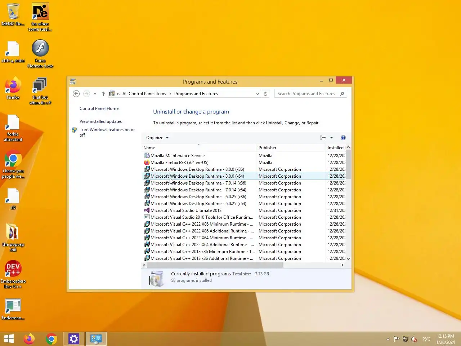Screen dimensions: 461x346
Task: Sort by the Installed On column header
Action: pos(336,148)
